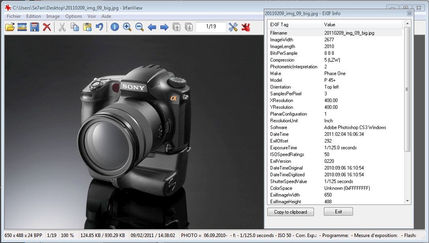
Task: Zoom in with the plus magnifier
Action: click(x=127, y=27)
